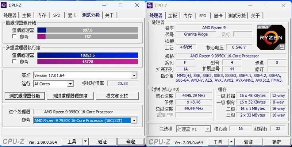Select SPD tab in left window
This screenshot has height=147, width=292.
pyautogui.click(x=57, y=15)
